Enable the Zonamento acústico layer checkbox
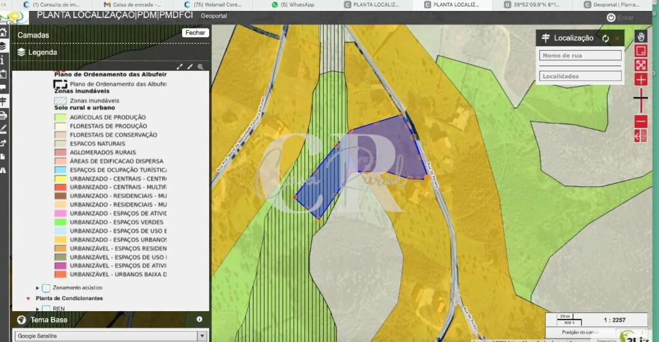Screen dimensions: 659x342 [x=46, y=288]
